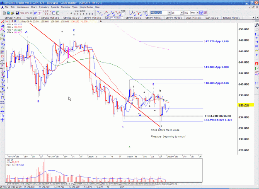Viewport: 259px width, 189px height.
Task: Open the Tools menu
Action: [x=75, y=7]
